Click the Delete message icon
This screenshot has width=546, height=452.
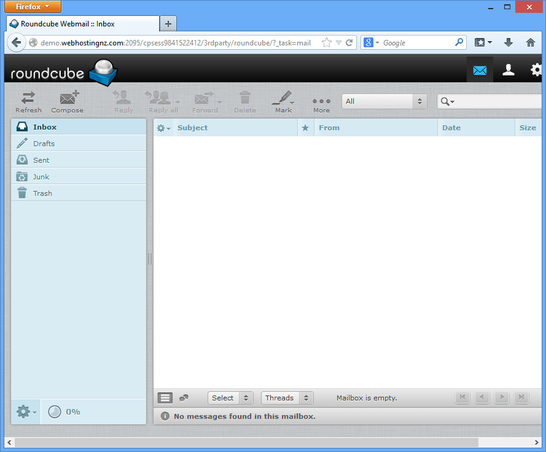[244, 101]
